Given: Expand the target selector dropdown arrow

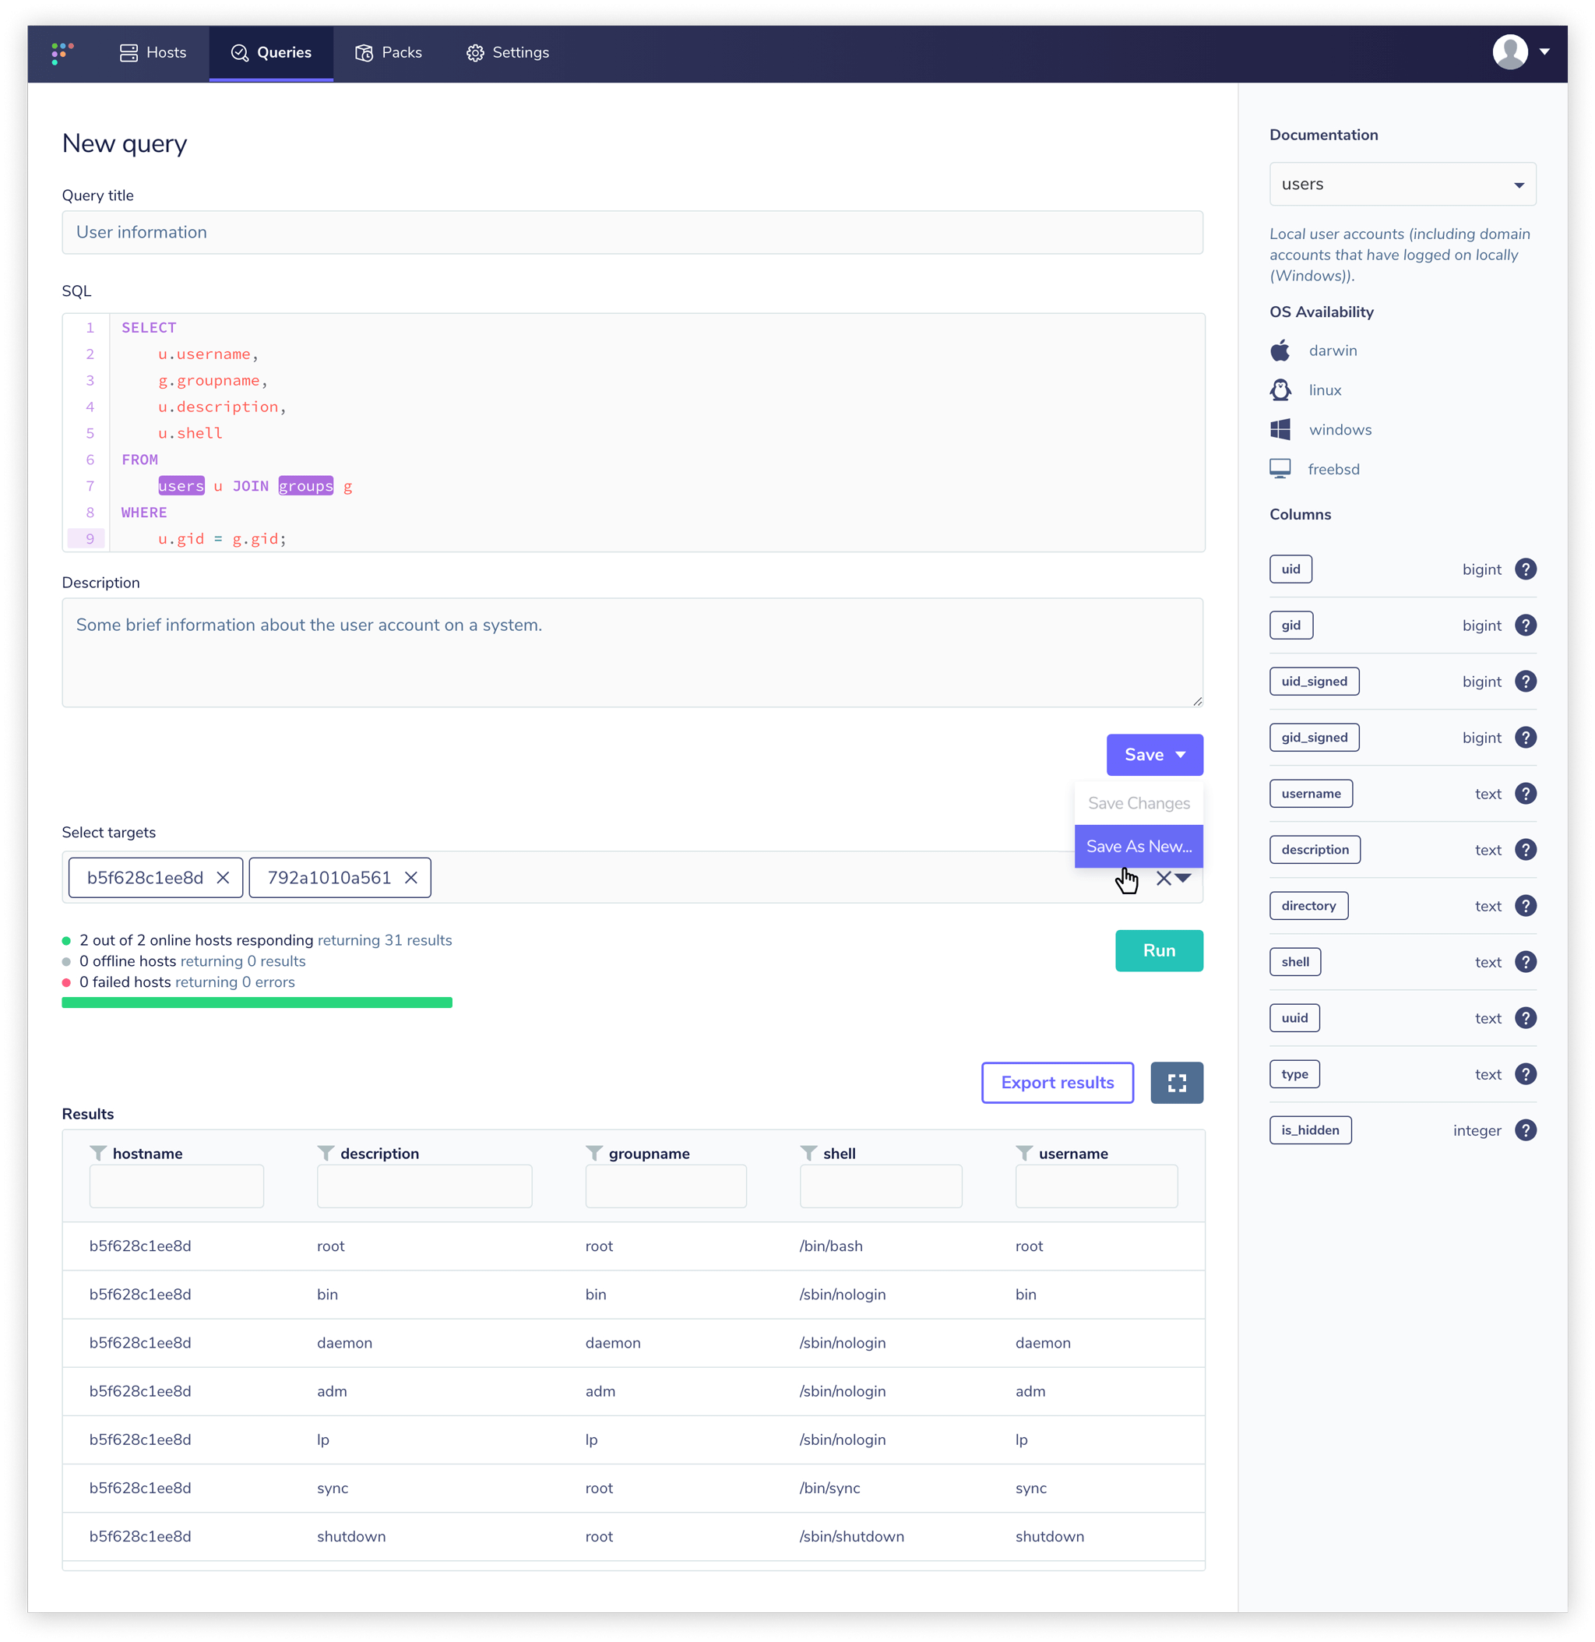Looking at the screenshot, I should [x=1183, y=877].
